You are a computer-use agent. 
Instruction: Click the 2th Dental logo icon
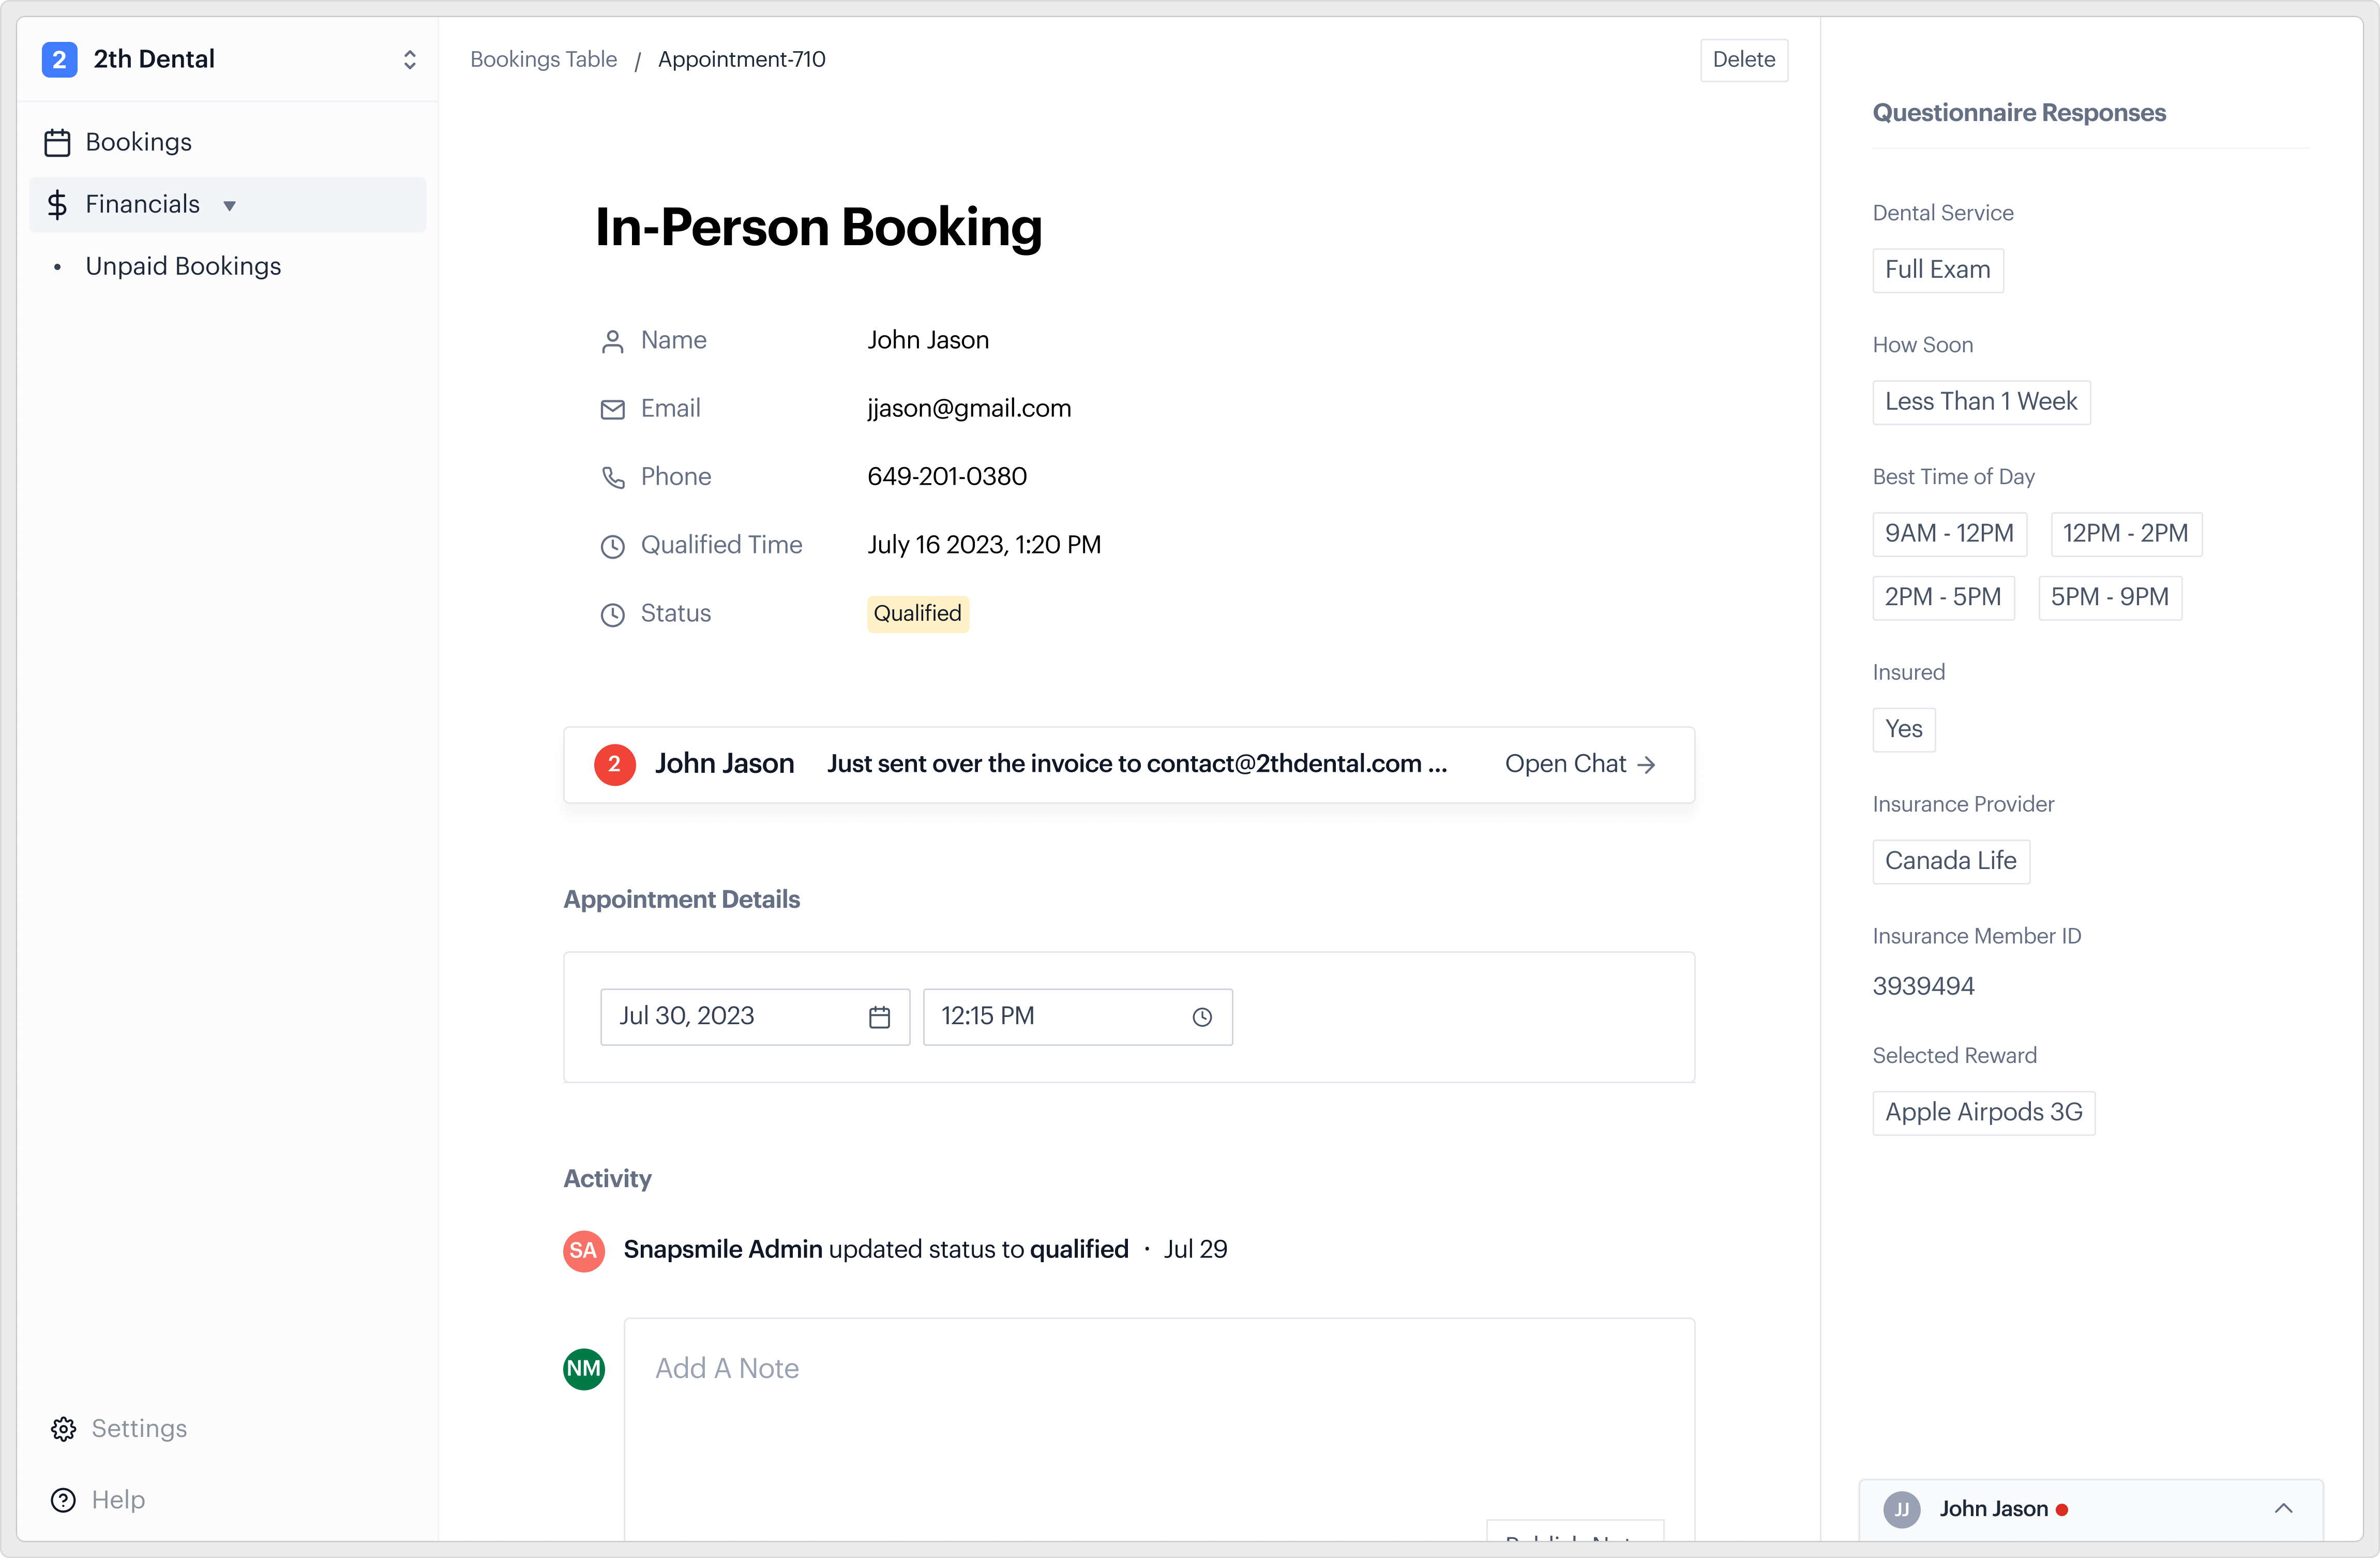coord(59,60)
